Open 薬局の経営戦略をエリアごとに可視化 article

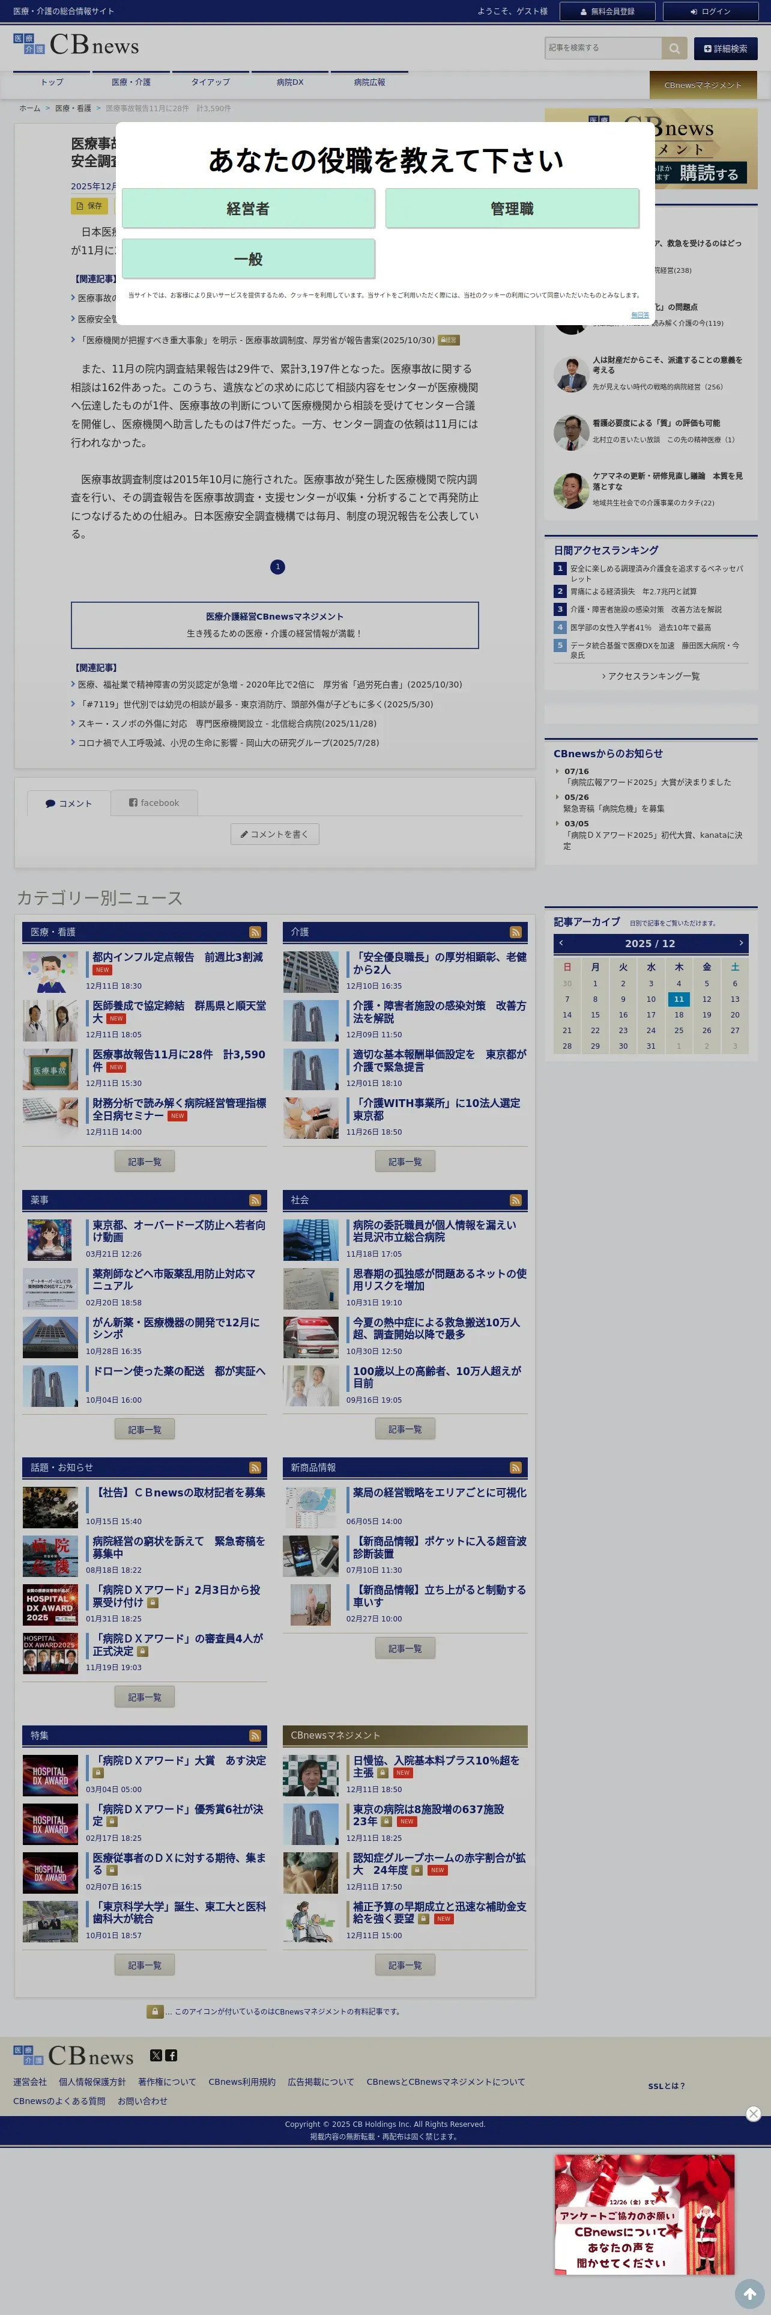[x=439, y=1492]
